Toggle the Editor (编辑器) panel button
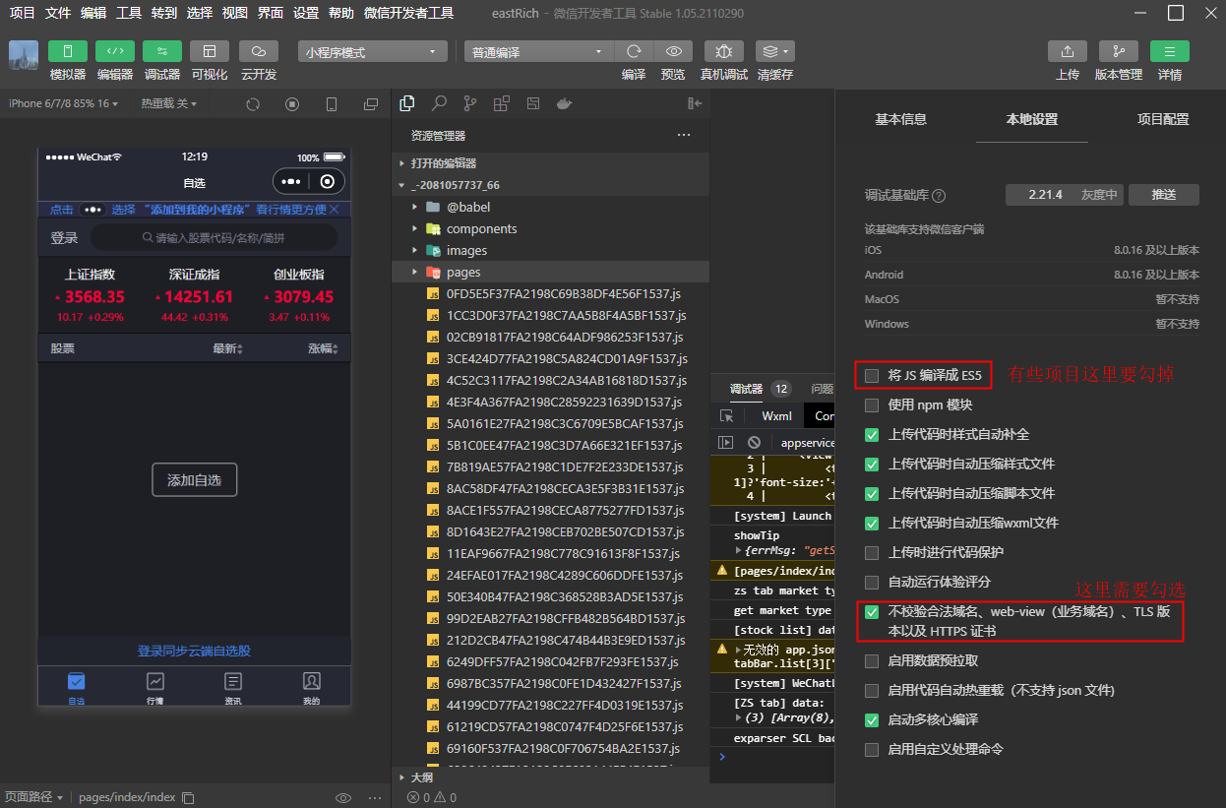This screenshot has width=1226, height=808. [x=115, y=51]
